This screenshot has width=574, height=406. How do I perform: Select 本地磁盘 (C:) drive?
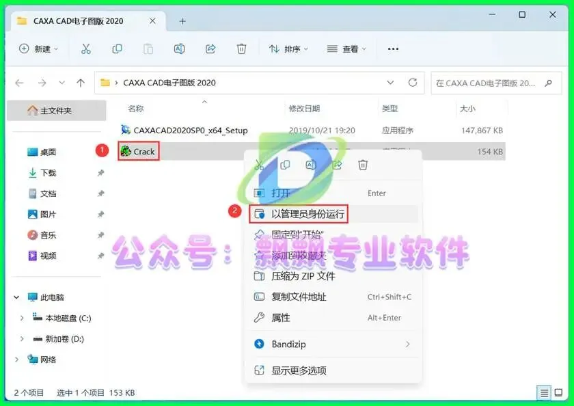68,318
